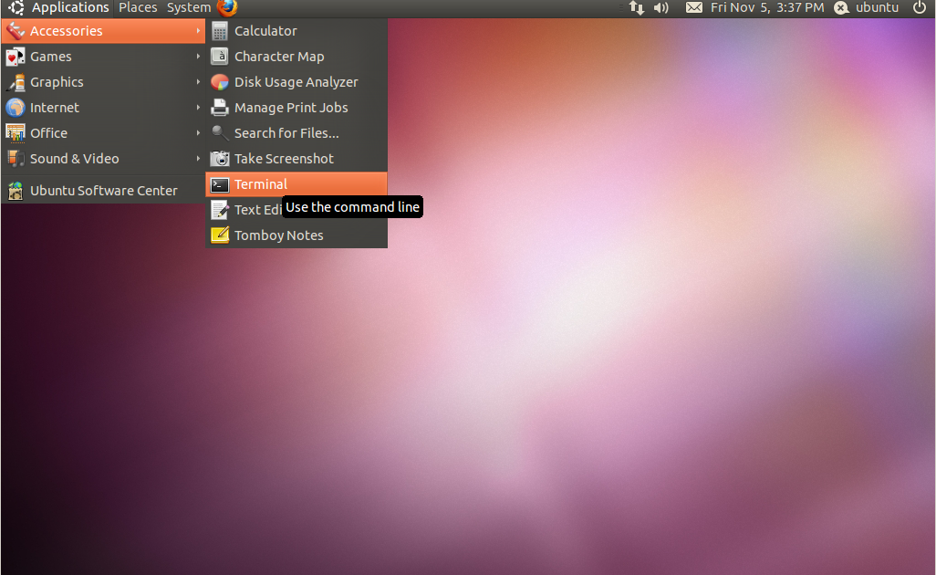Choose the Manage Print Jobs label
The width and height of the screenshot is (936, 575).
pyautogui.click(x=291, y=108)
